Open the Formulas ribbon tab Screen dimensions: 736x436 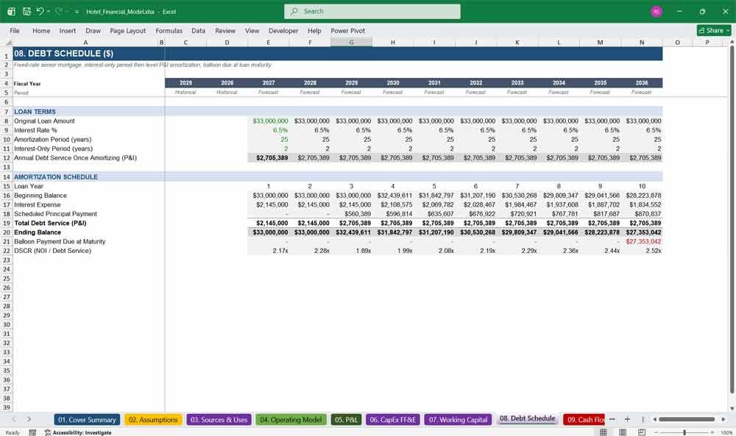click(x=169, y=30)
